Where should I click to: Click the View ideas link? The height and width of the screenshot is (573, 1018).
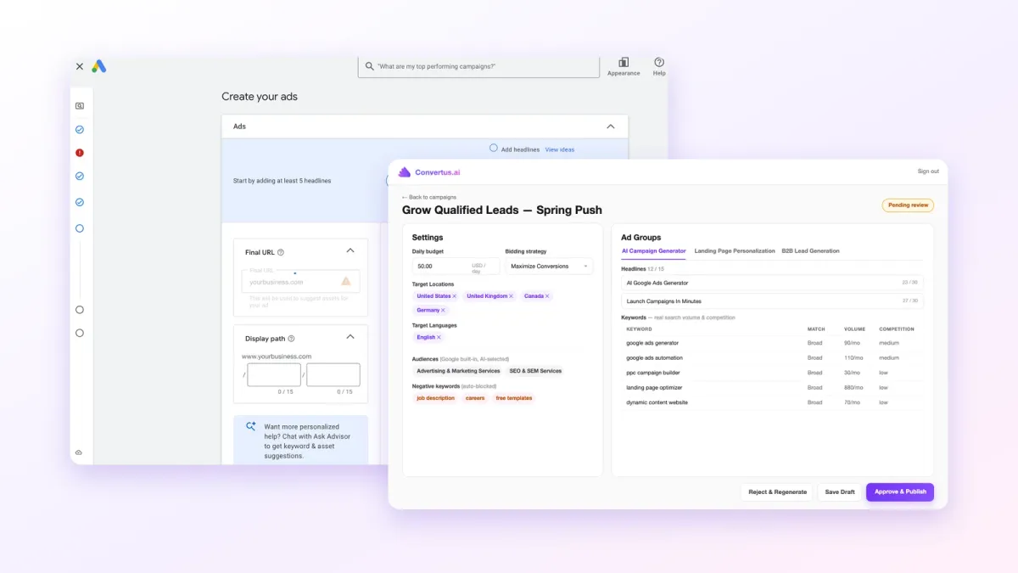560,149
